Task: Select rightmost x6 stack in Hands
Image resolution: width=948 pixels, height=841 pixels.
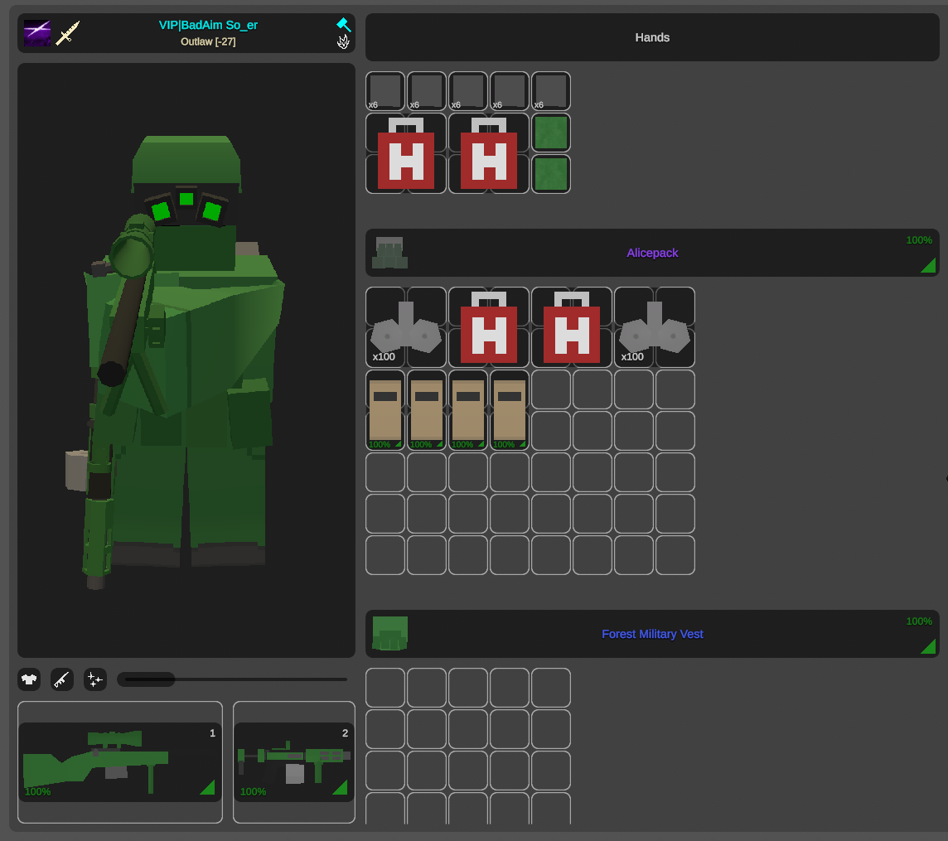Action: (x=551, y=91)
